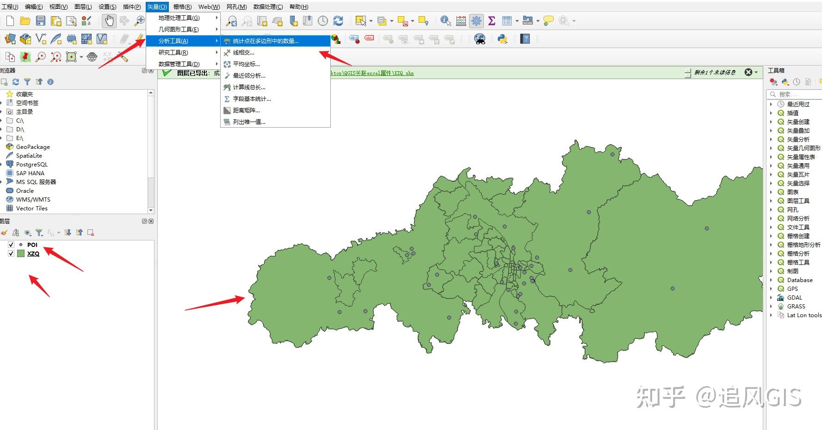
Task: Open the field calculator abacus icon
Action: pos(461,21)
